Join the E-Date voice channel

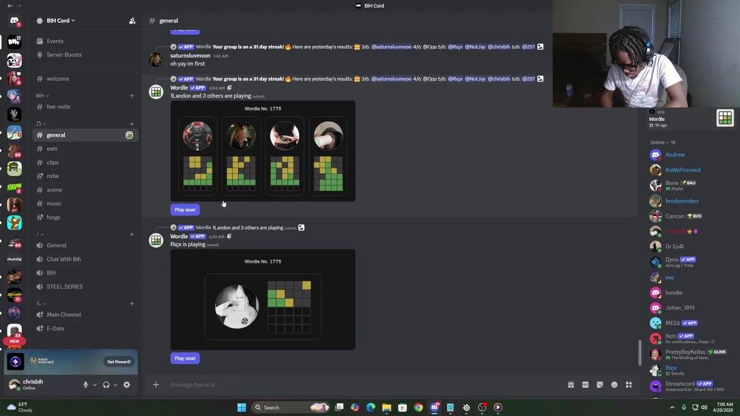click(x=85, y=328)
